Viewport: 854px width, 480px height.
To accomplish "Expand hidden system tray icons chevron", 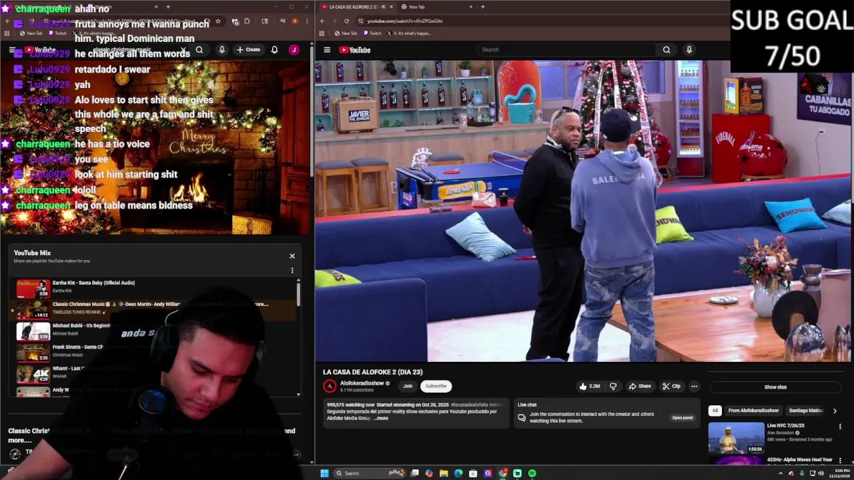I will [x=781, y=473].
